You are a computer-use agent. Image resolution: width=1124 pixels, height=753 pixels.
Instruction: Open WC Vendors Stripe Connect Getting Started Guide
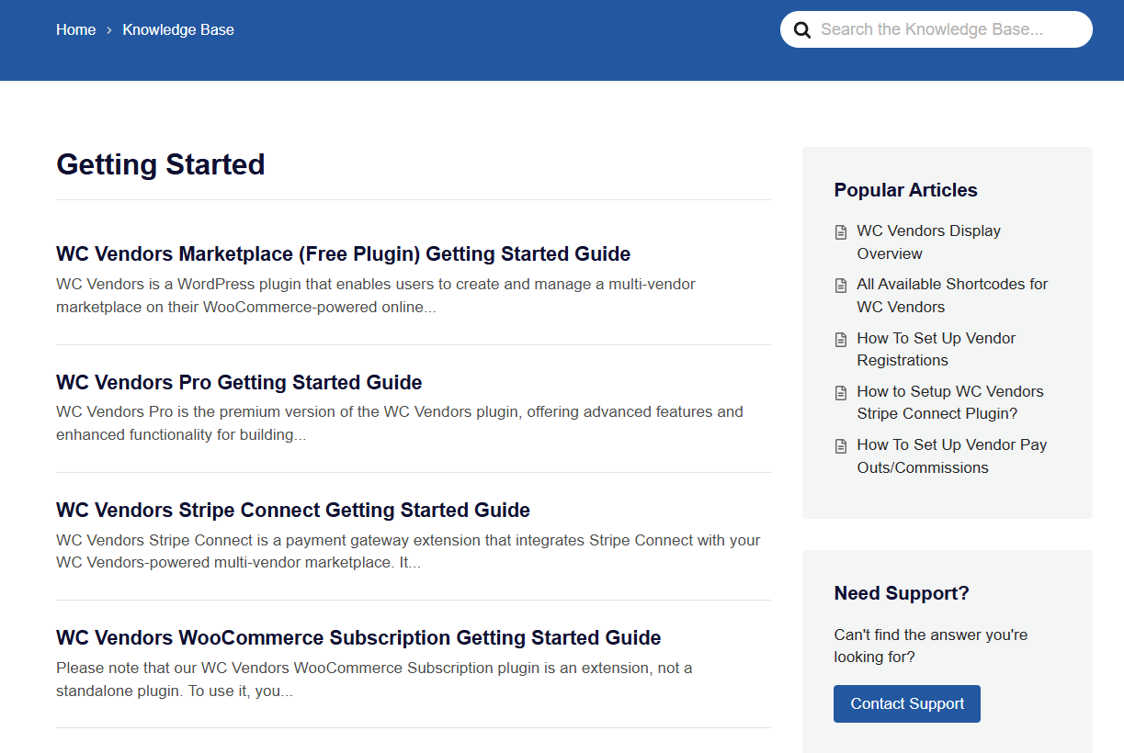292,510
